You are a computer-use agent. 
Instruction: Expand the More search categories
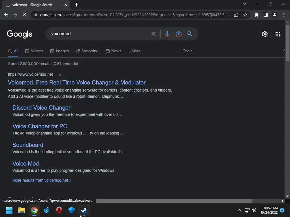point(135,51)
